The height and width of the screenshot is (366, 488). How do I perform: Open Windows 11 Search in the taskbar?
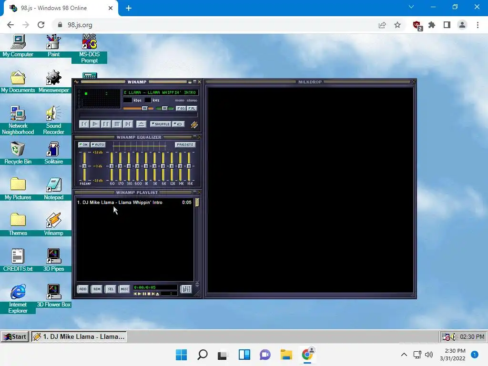click(203, 355)
